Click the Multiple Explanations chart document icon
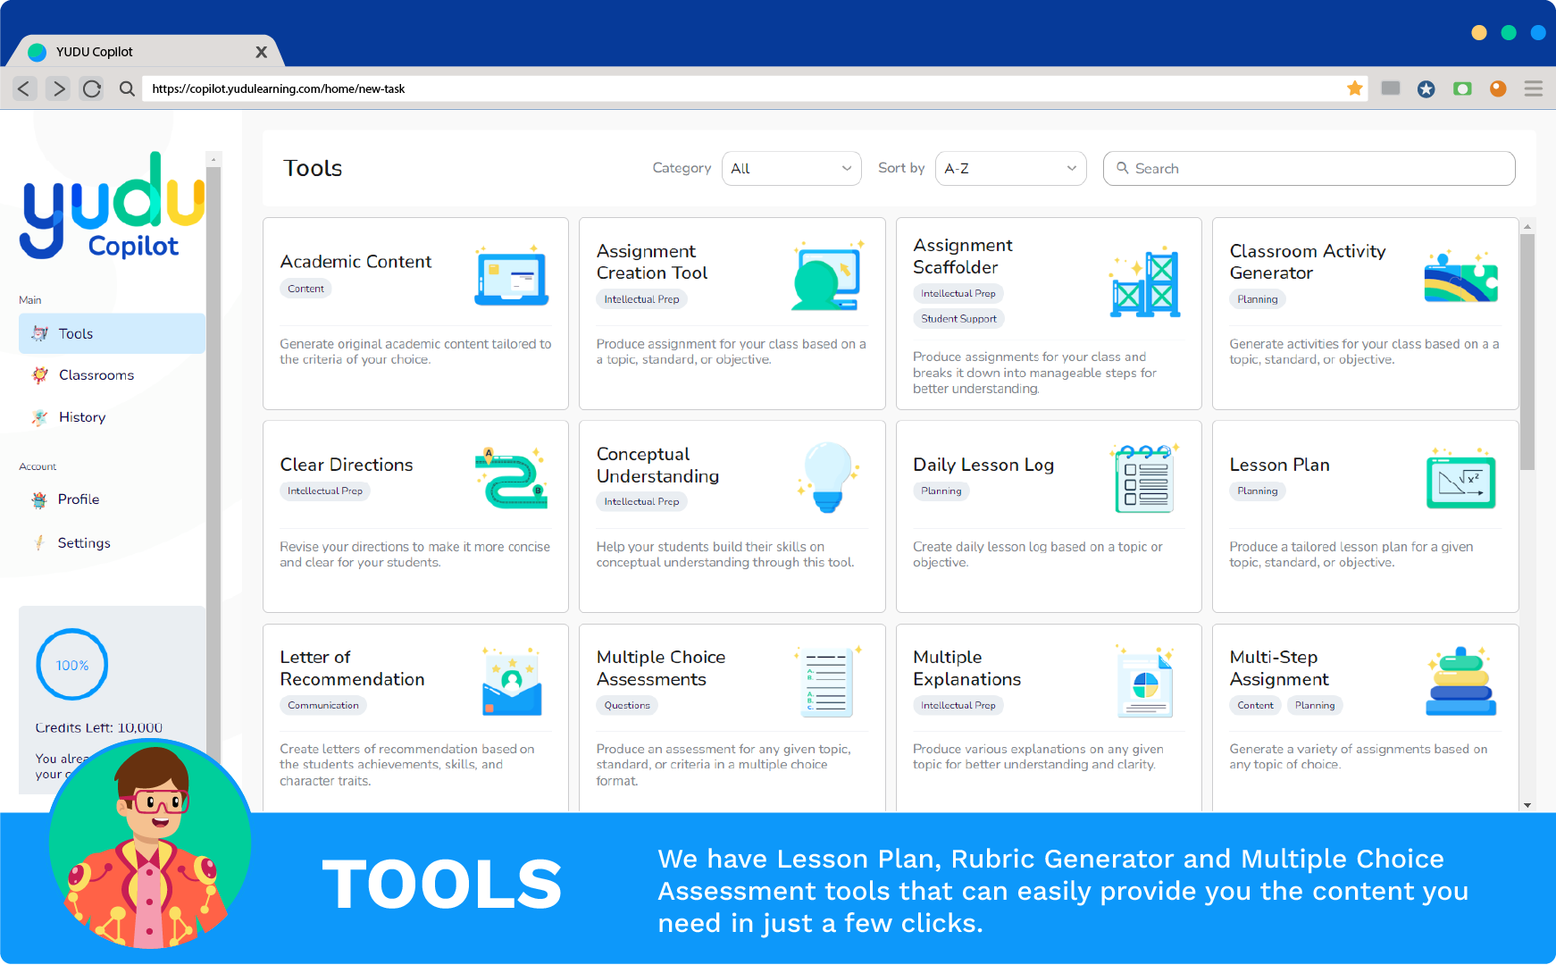 (x=1145, y=683)
